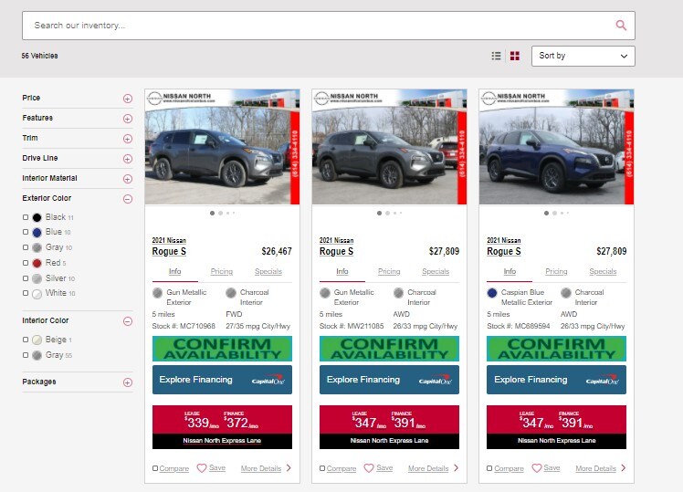Click the Save link on FWD Rogue card
683x492 pixels.
coord(217,467)
